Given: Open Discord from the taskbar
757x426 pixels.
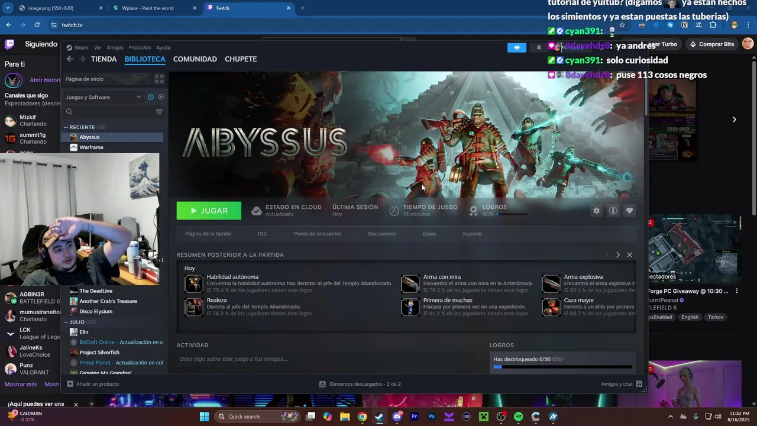Looking at the screenshot, I should [397, 417].
